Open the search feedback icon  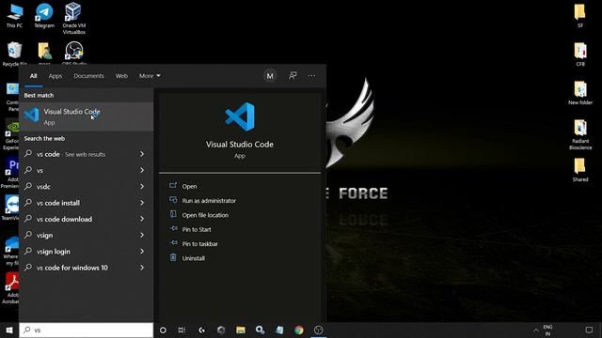pos(293,76)
